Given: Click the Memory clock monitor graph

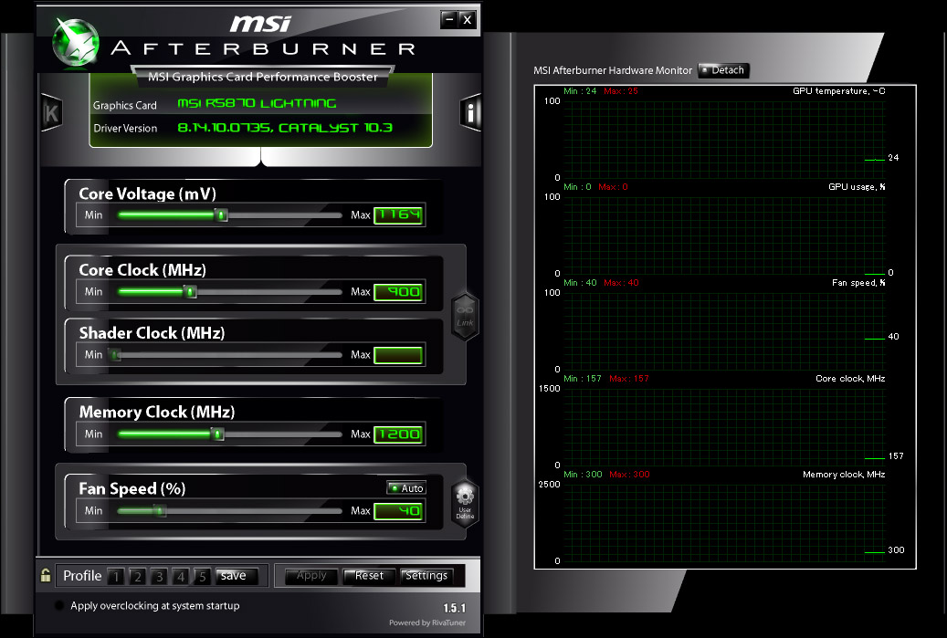Looking at the screenshot, I should click(x=723, y=523).
